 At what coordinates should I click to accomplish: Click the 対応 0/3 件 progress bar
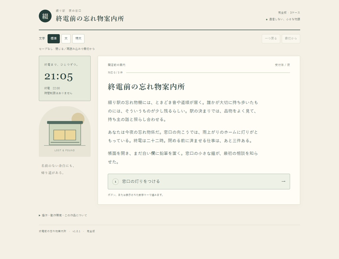click(x=208, y=73)
